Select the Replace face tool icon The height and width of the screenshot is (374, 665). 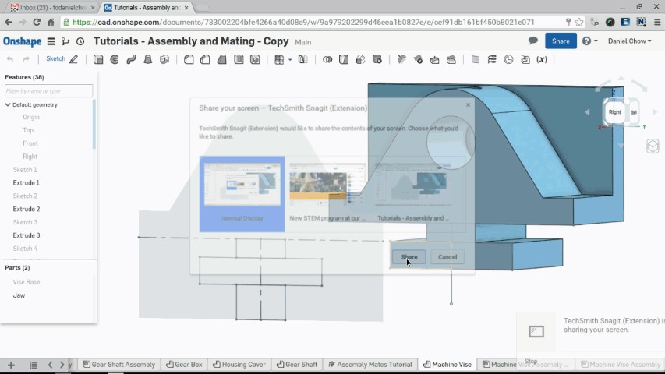pos(451,59)
